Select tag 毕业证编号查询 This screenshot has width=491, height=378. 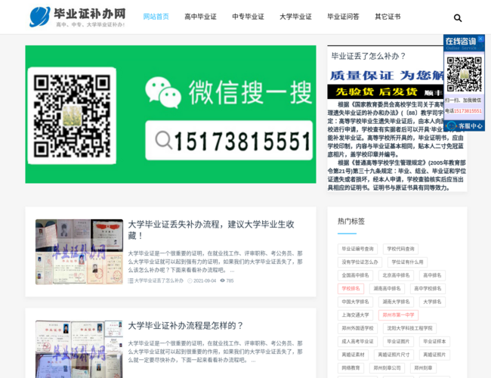357,249
